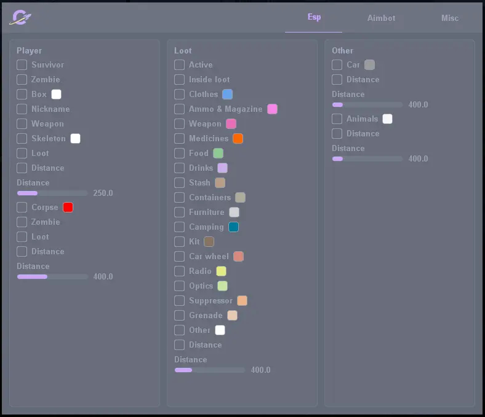This screenshot has height=417, width=485.
Task: Toggle the Ammo & Magazine checkbox
Action: point(180,109)
